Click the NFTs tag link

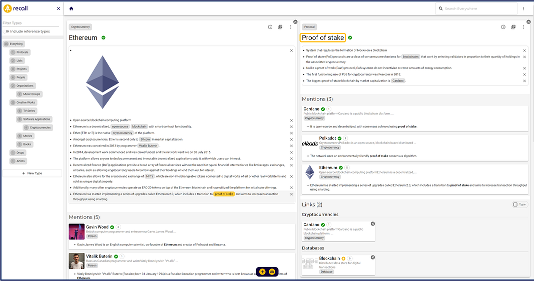pyautogui.click(x=150, y=176)
